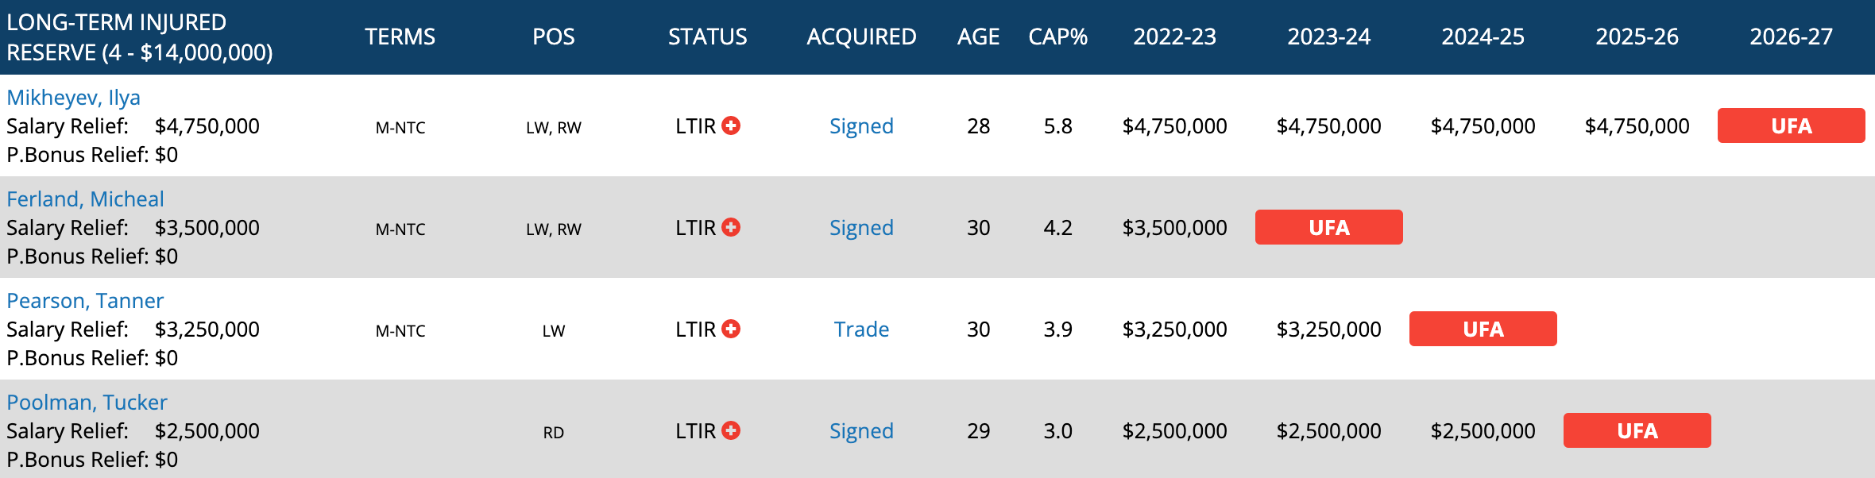Click the red LTIR icon for Ferland
Image resolution: width=1875 pixels, height=478 pixels.
coord(731,227)
